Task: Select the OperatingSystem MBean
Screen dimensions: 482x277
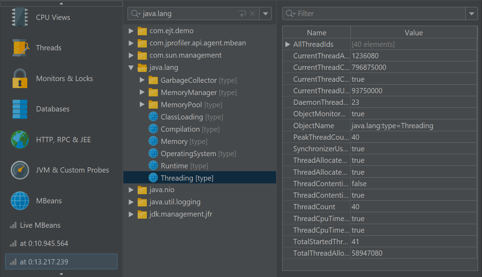Action: (188, 154)
